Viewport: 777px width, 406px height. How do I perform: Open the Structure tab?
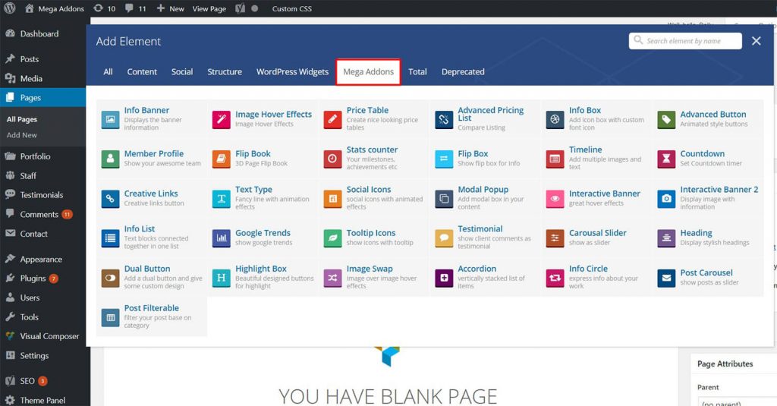(225, 72)
